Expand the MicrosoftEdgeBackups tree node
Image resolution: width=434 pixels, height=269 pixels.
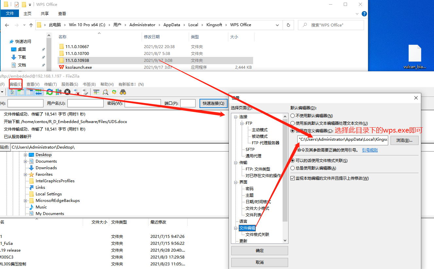coord(26,201)
